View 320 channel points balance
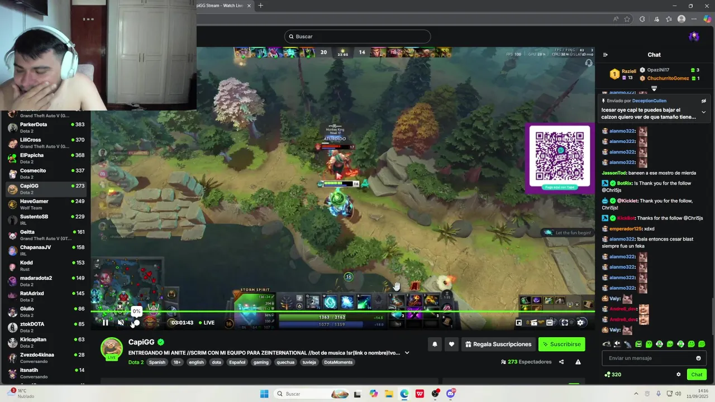The height and width of the screenshot is (402, 715). click(x=613, y=375)
